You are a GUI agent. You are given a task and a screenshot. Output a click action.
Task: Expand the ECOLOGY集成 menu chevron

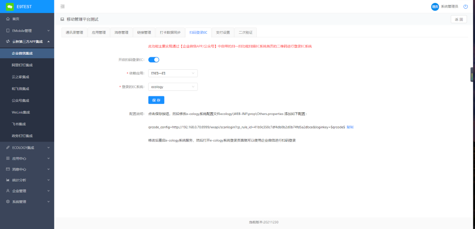point(48,148)
